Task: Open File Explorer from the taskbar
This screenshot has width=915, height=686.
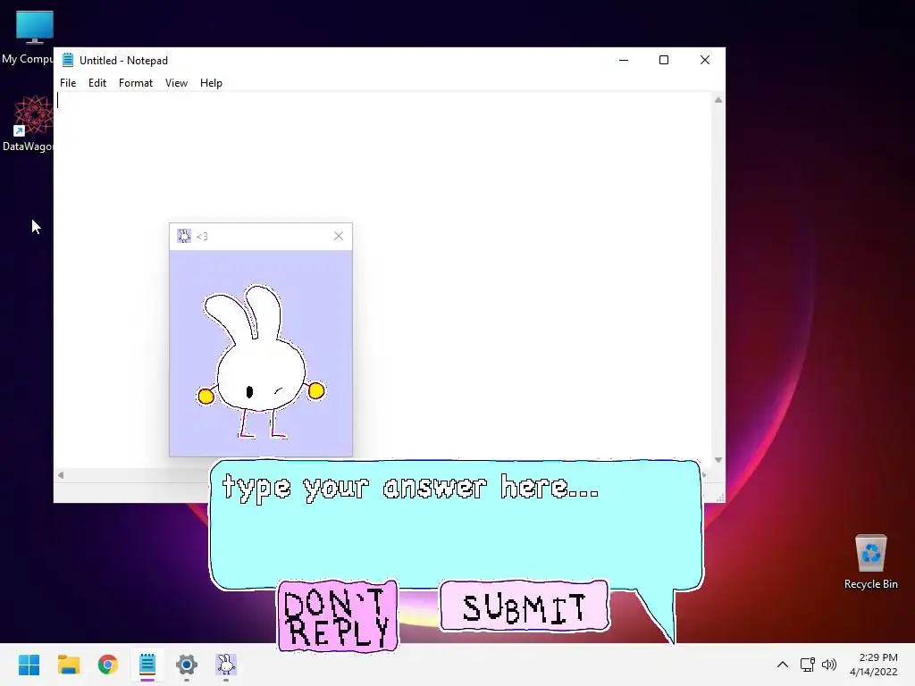Action: (69, 665)
